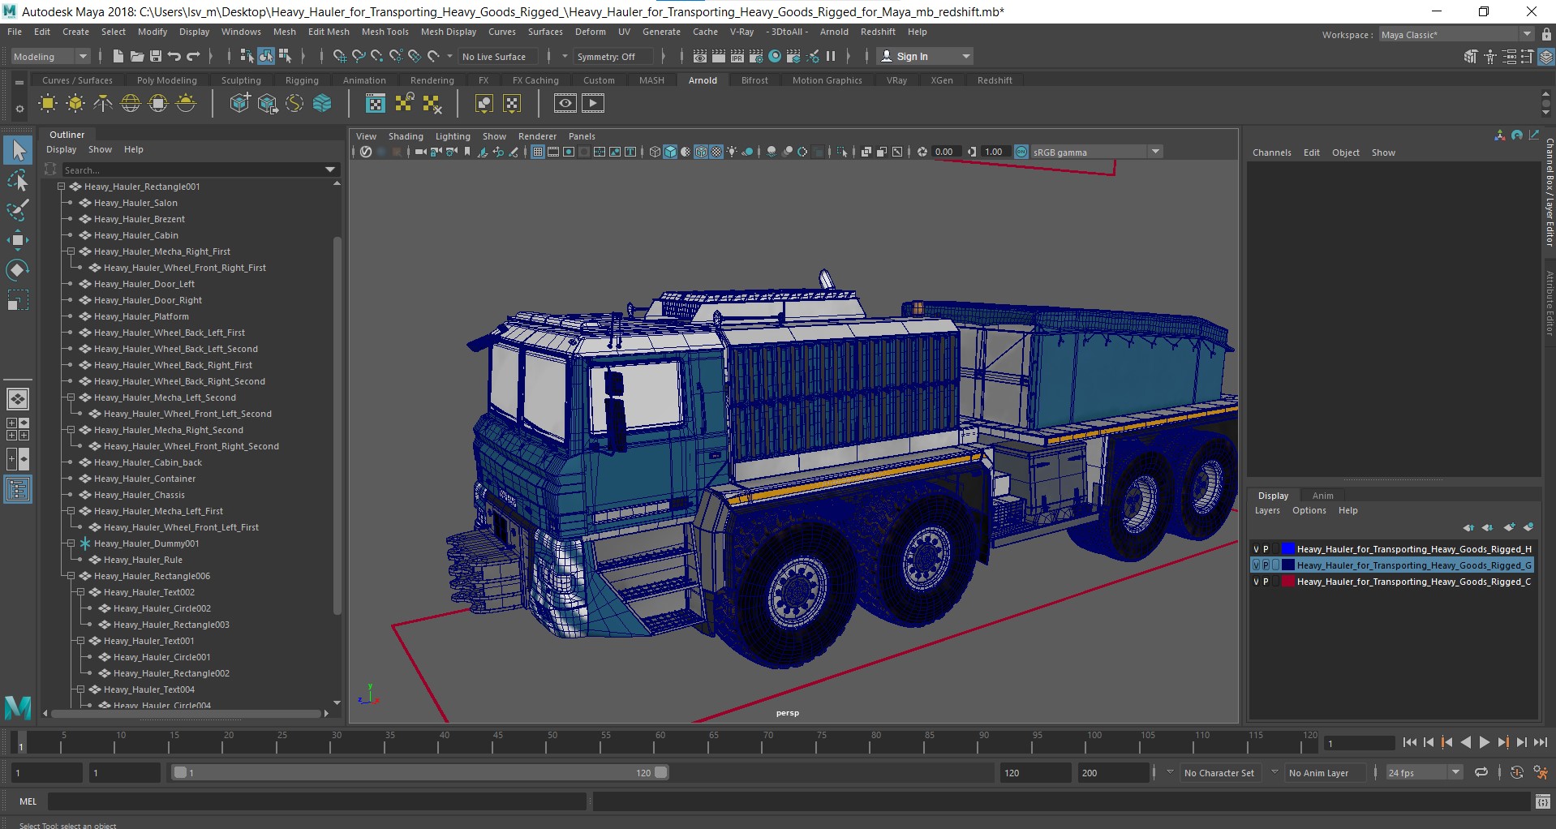Switch to the Anim tab in Layer Editor
This screenshot has width=1556, height=829.
coord(1322,496)
